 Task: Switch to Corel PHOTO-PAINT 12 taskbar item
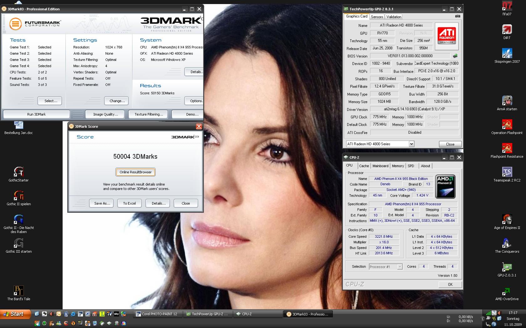click(x=157, y=314)
